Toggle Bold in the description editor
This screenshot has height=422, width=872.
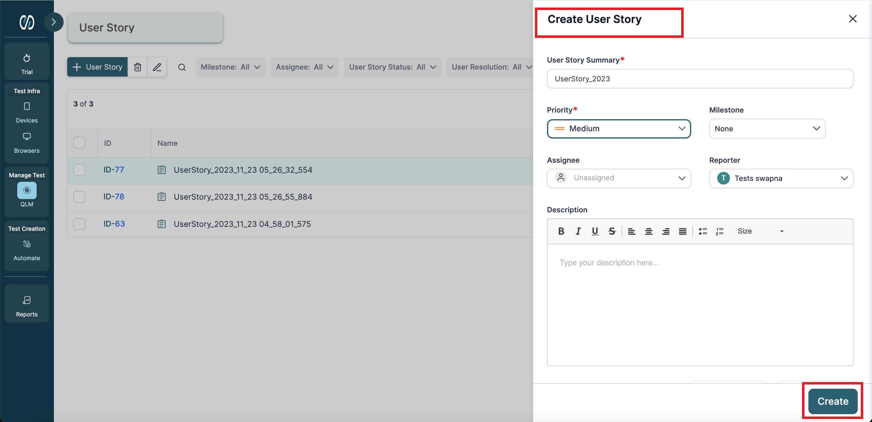click(x=561, y=231)
